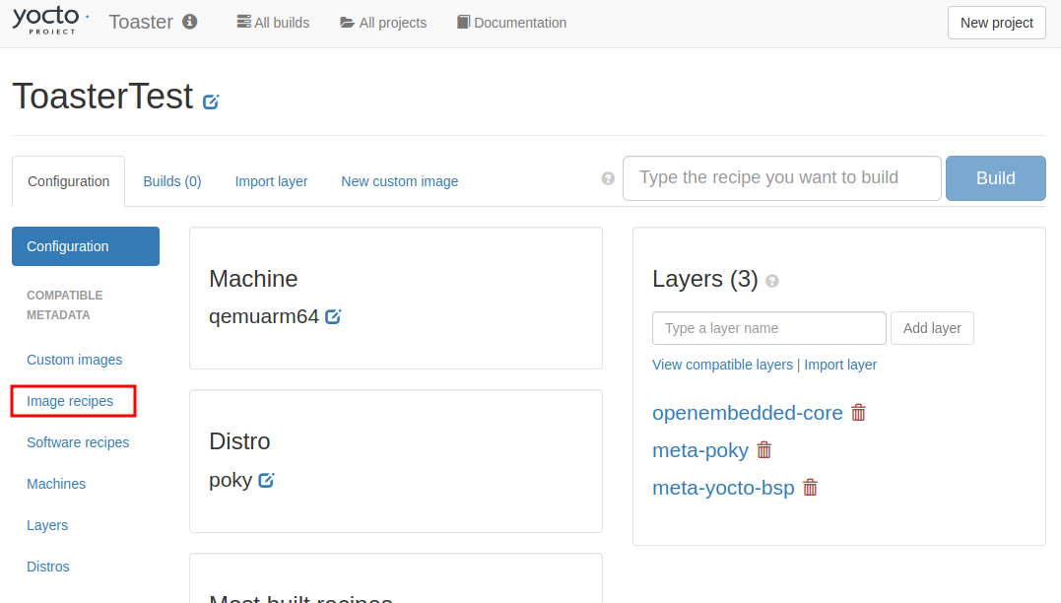Open All projects page
The image size is (1061, 603).
383,23
